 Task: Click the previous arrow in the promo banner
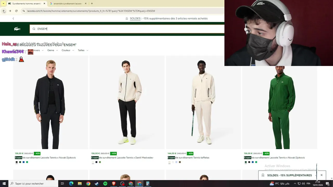[x=13, y=18]
